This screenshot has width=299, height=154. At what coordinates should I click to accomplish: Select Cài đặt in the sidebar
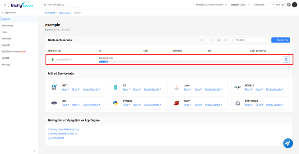tap(19, 58)
